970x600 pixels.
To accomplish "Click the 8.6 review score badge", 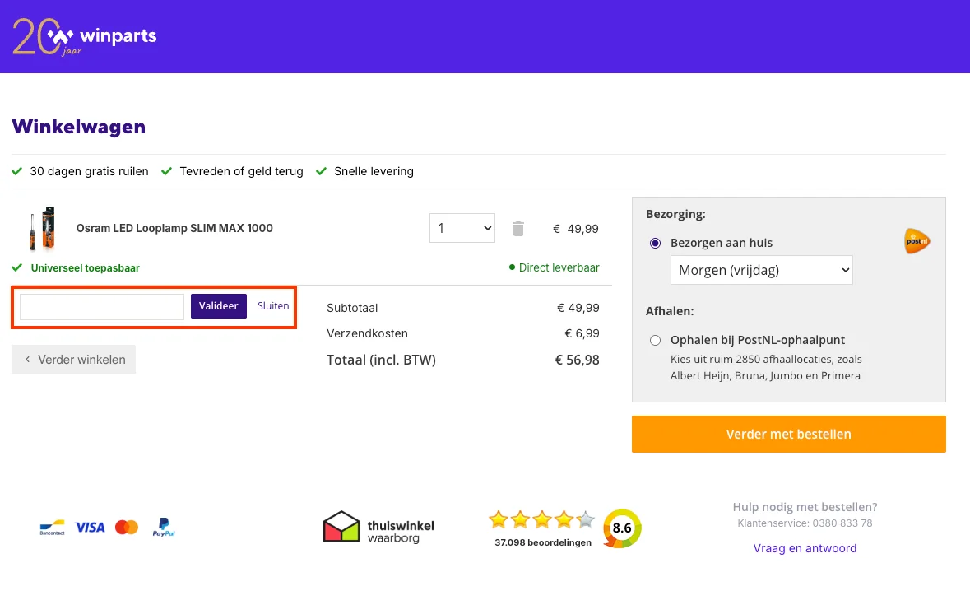I will (622, 529).
